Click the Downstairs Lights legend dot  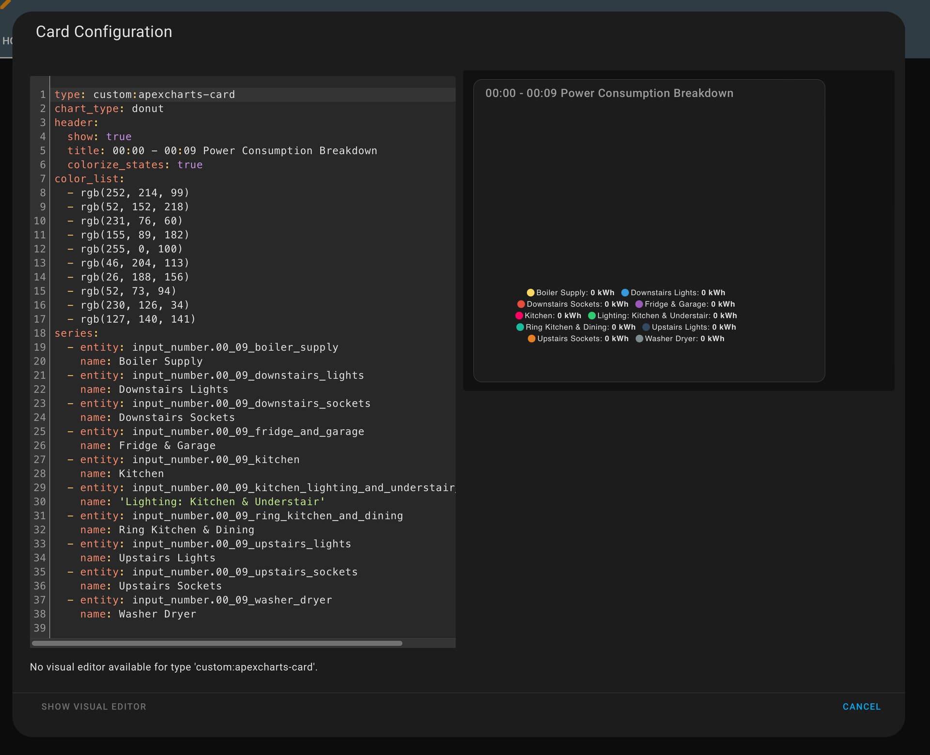click(626, 293)
